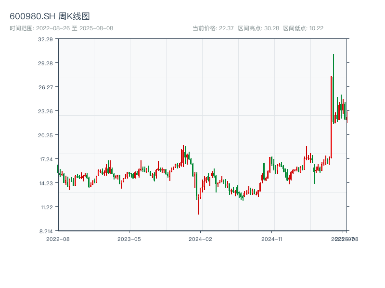This screenshot has width=385, height=288.
Task: Click the 2023-05 x-axis date label
Action: (x=129, y=239)
